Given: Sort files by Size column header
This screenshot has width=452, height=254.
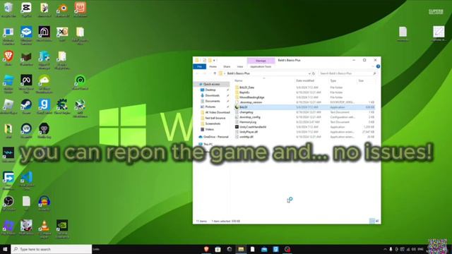Looking at the screenshot, I should tap(361, 80).
